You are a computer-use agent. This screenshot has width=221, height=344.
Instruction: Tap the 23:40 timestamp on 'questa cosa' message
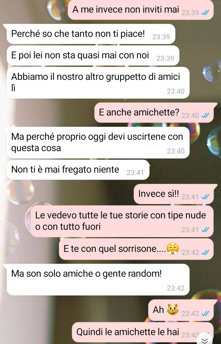tap(175, 151)
